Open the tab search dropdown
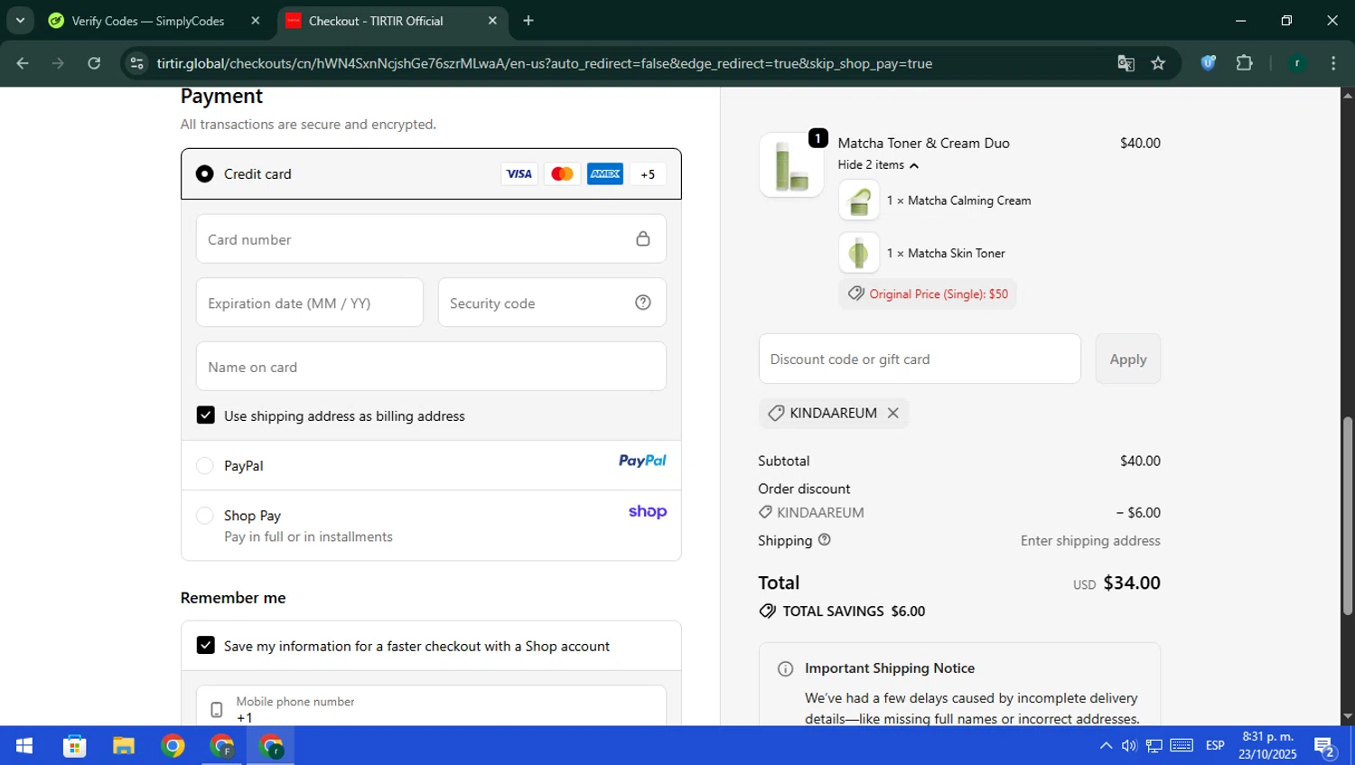 point(20,21)
